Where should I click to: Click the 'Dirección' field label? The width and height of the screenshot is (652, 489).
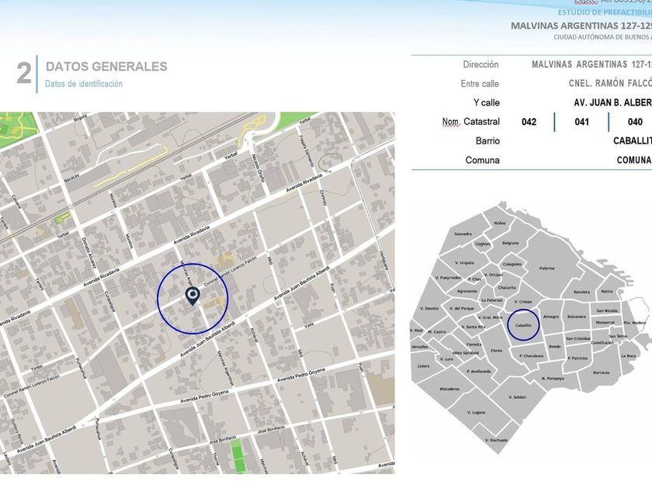[x=480, y=64]
